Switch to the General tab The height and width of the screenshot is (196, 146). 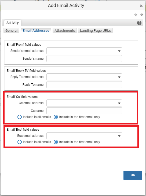click(x=11, y=30)
